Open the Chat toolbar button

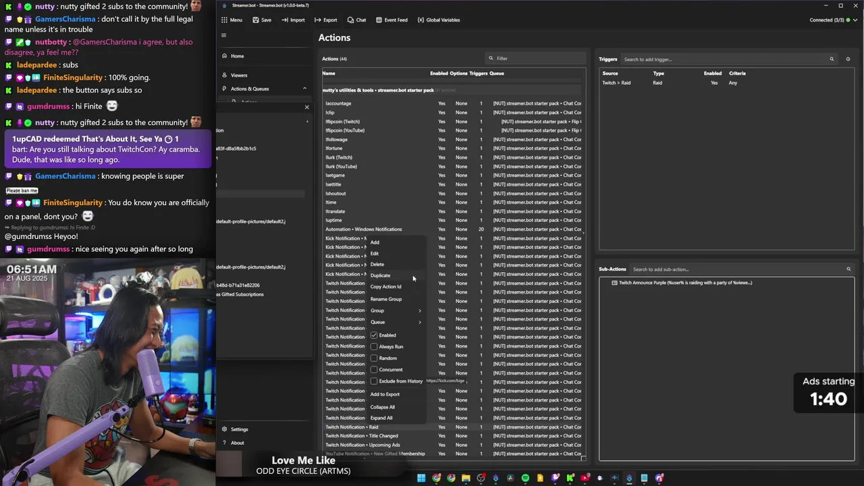[x=356, y=20]
